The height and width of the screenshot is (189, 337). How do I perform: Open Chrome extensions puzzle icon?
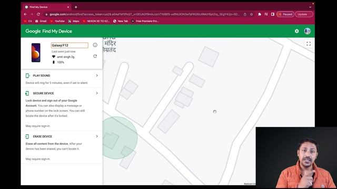point(260,14)
